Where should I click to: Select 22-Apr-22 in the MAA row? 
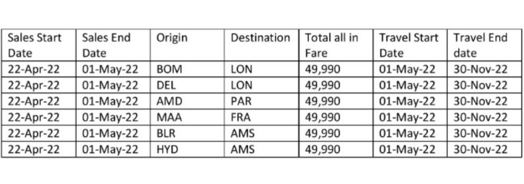click(39, 117)
